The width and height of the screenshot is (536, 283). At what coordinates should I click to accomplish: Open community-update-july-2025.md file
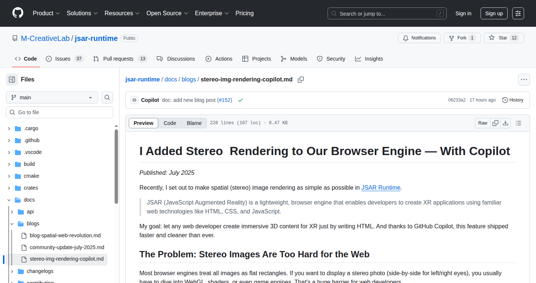67,247
